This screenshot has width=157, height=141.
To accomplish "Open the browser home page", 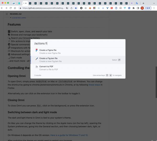I will (15, 8).
